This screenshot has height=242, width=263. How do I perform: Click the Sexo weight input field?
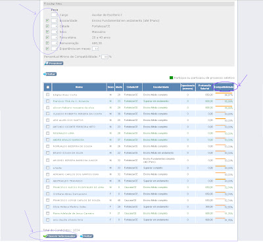55,32
